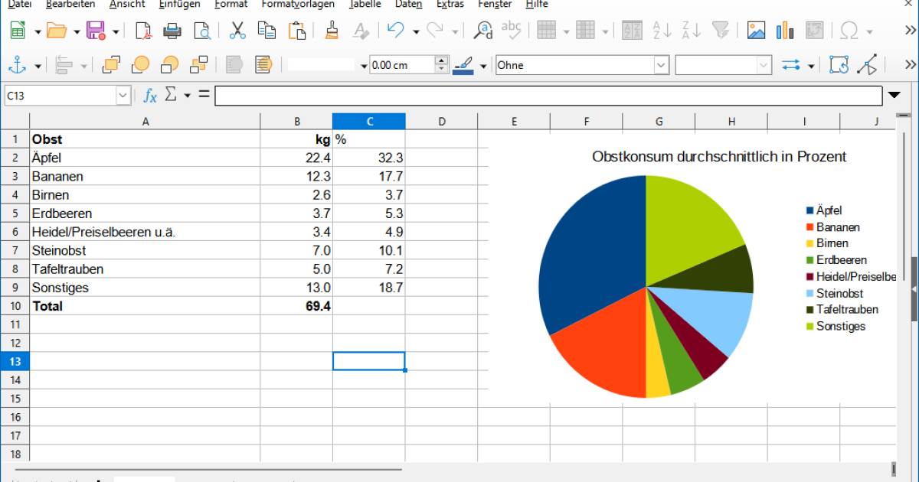This screenshot has width=919, height=482.
Task: Save the document with the disk icon
Action: pos(96,31)
